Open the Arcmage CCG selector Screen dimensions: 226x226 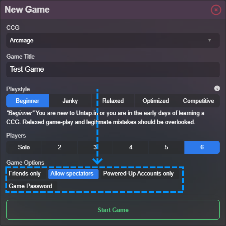click(x=113, y=40)
